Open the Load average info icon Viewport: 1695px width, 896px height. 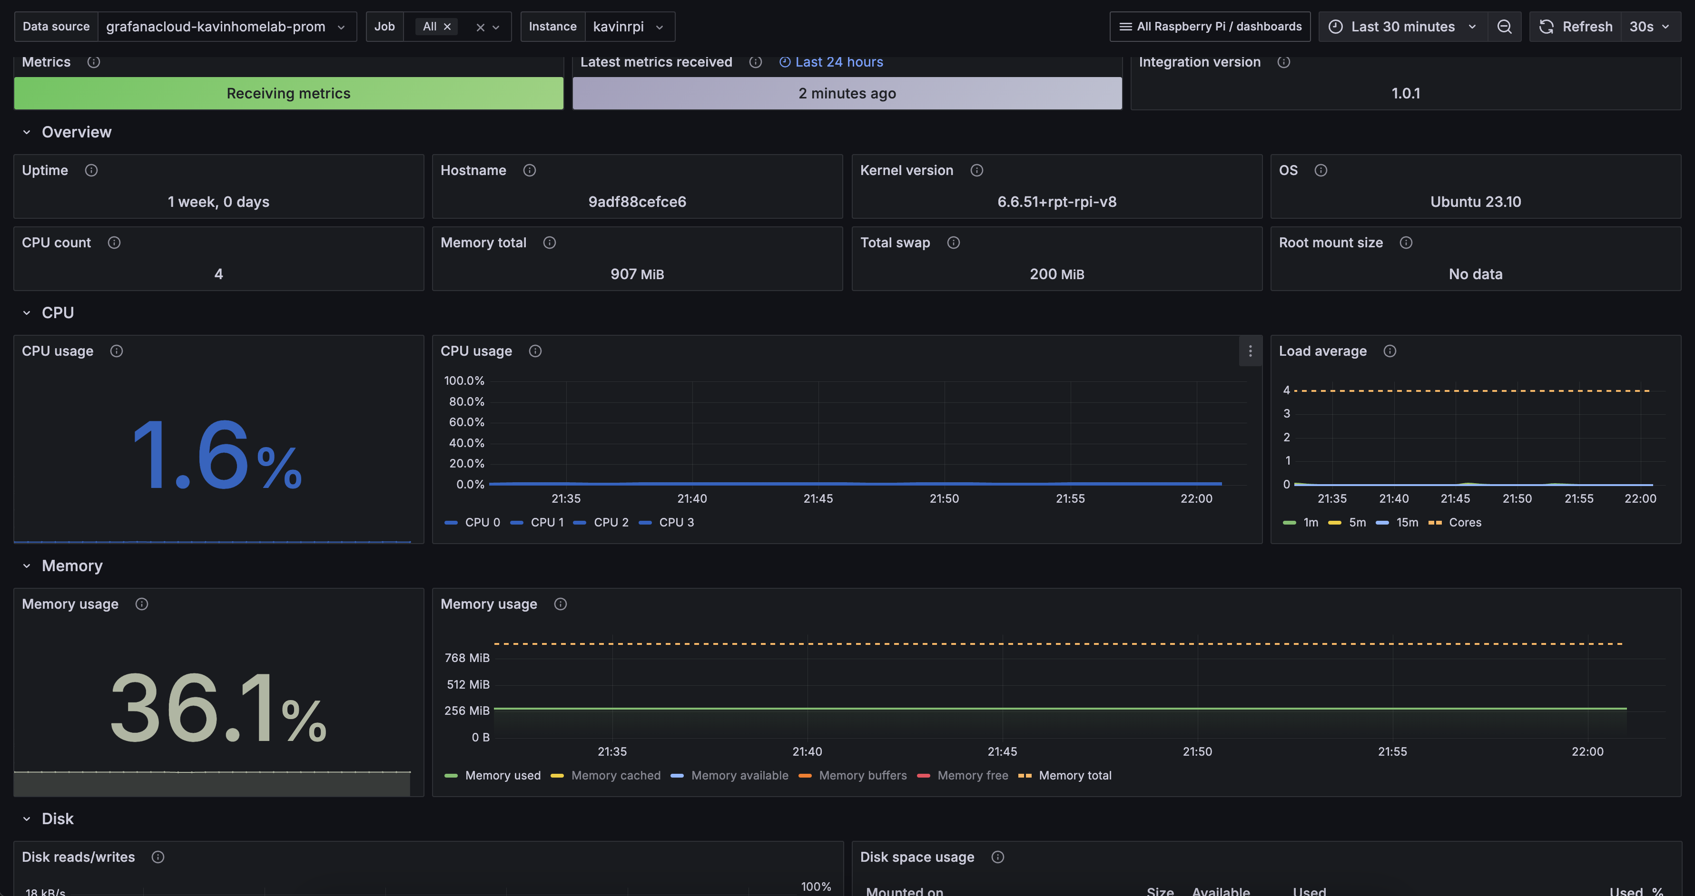[1390, 351]
